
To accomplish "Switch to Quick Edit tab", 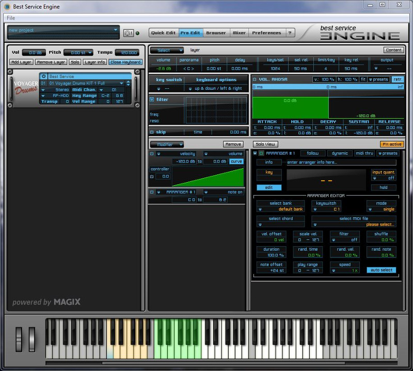I will 164,33.
